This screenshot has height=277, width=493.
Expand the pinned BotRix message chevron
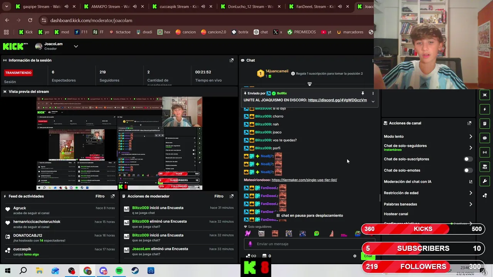click(373, 102)
